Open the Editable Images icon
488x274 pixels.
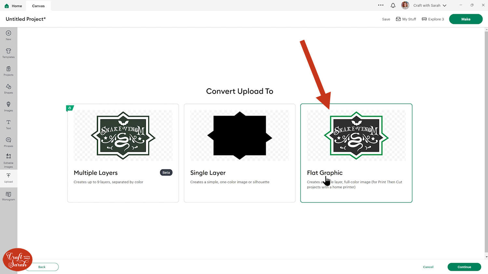tap(8, 156)
